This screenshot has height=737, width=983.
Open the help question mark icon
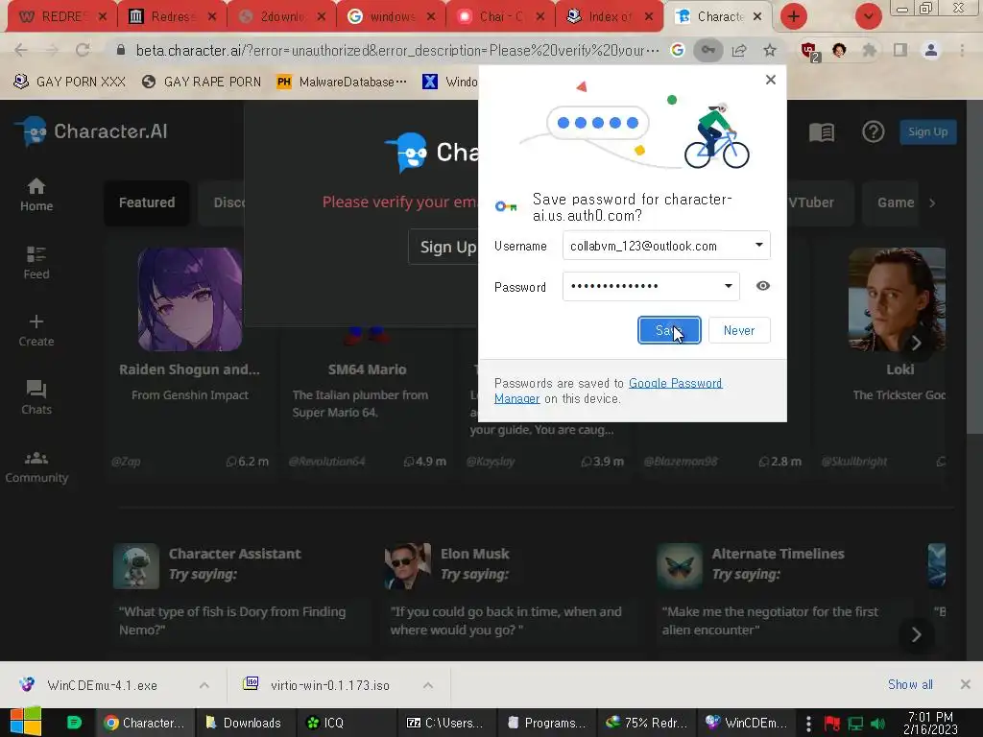click(873, 131)
